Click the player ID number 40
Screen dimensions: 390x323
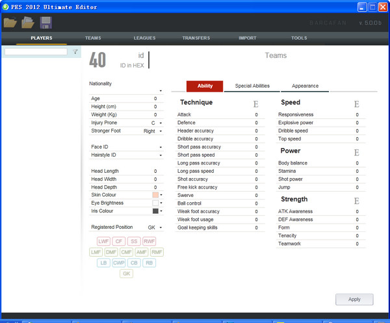pos(97,60)
